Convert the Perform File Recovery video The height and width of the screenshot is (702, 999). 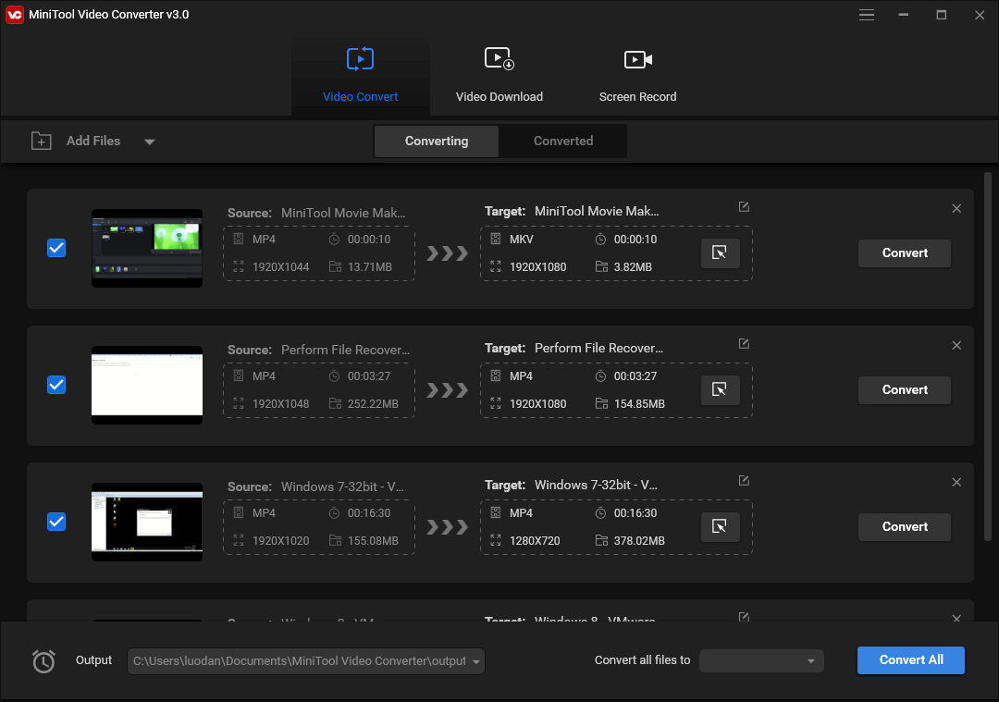point(904,390)
